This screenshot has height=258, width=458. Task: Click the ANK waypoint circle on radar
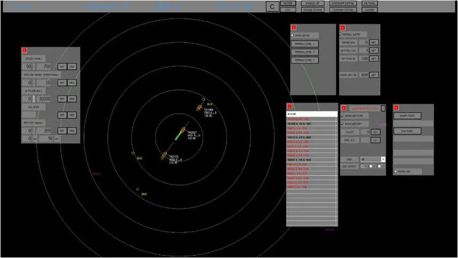(x=137, y=189)
